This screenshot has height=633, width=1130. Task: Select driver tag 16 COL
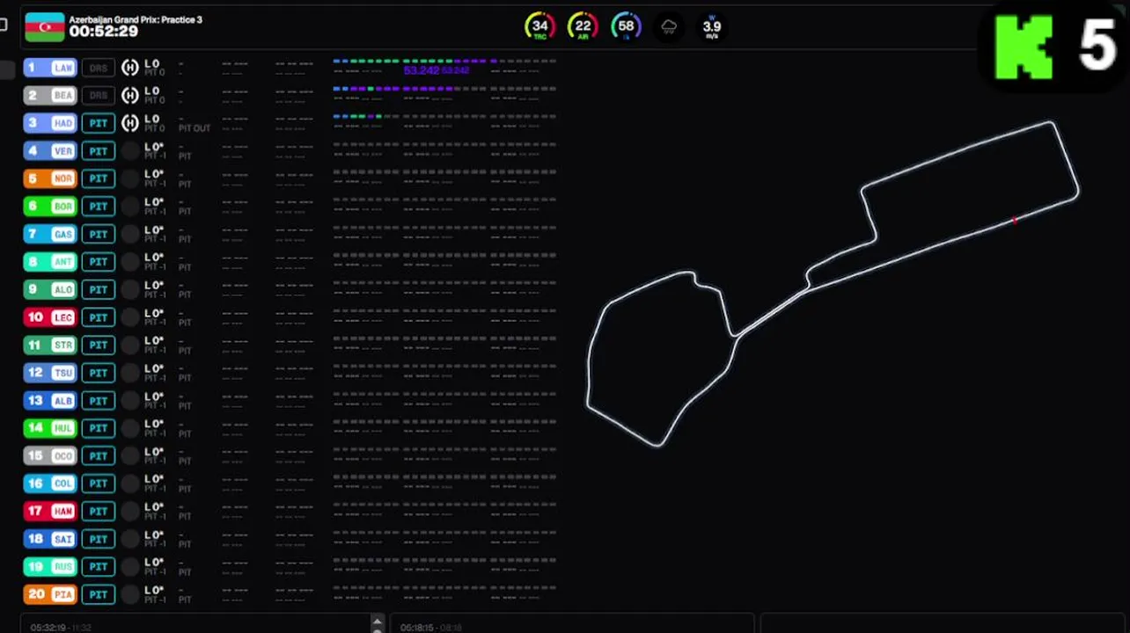[50, 484]
